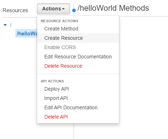
Task: Click the Resources panel heading
Action: tap(15, 10)
